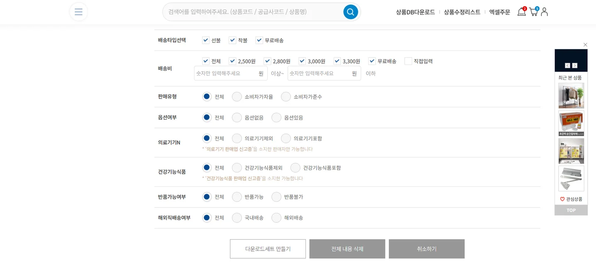The width and height of the screenshot is (596, 265).
Task: Open the 상품수정리스트 menu item
Action: [461, 12]
